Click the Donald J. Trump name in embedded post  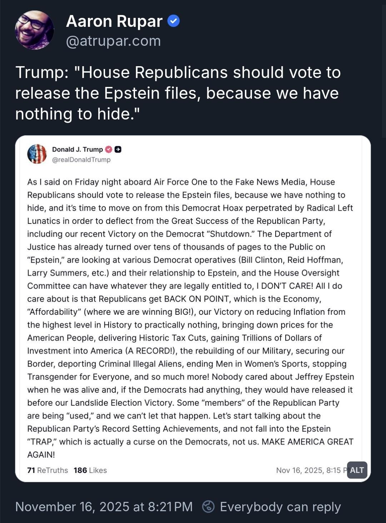point(77,150)
